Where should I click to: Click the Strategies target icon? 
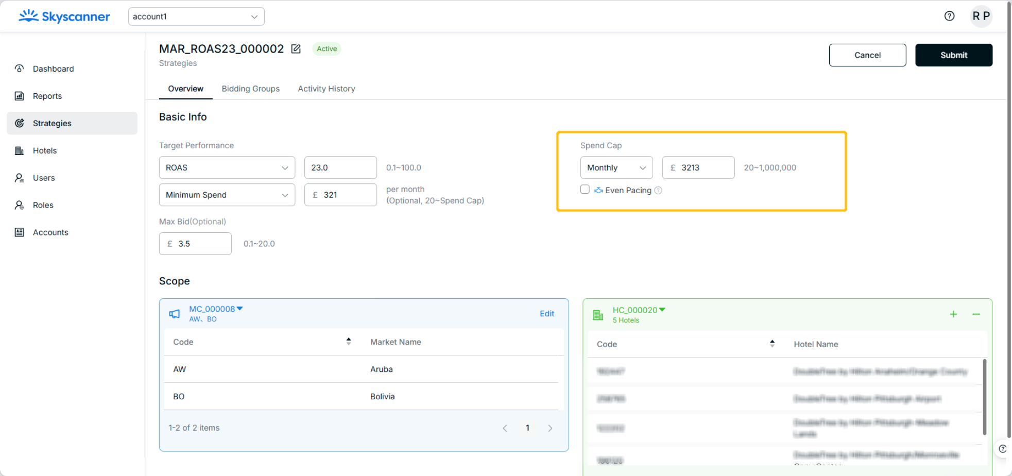20,123
